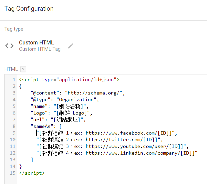Click the Custom HTML code brackets icon
The width and height of the screenshot is (207, 184).
pyautogui.click(x=9, y=46)
